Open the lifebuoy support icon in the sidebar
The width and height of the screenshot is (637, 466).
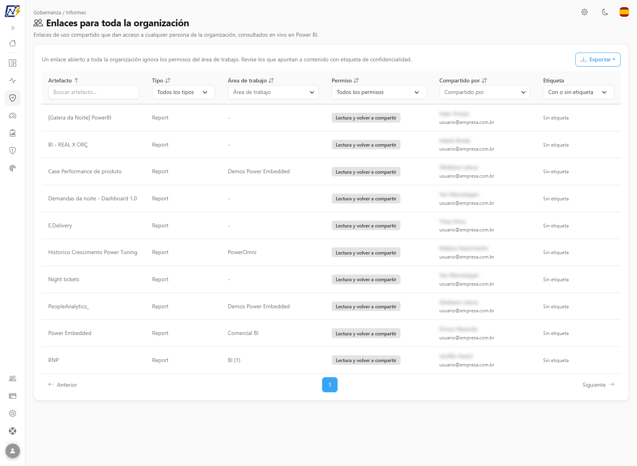click(13, 431)
